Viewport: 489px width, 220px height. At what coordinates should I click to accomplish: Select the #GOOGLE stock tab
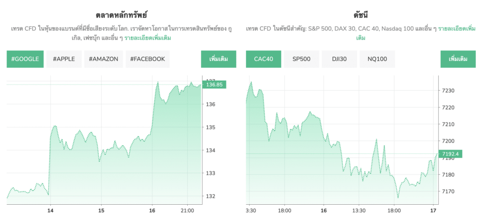tap(25, 59)
